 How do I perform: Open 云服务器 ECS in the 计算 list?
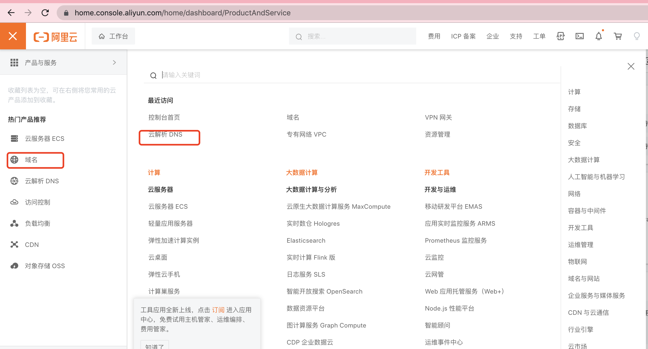[168, 207]
